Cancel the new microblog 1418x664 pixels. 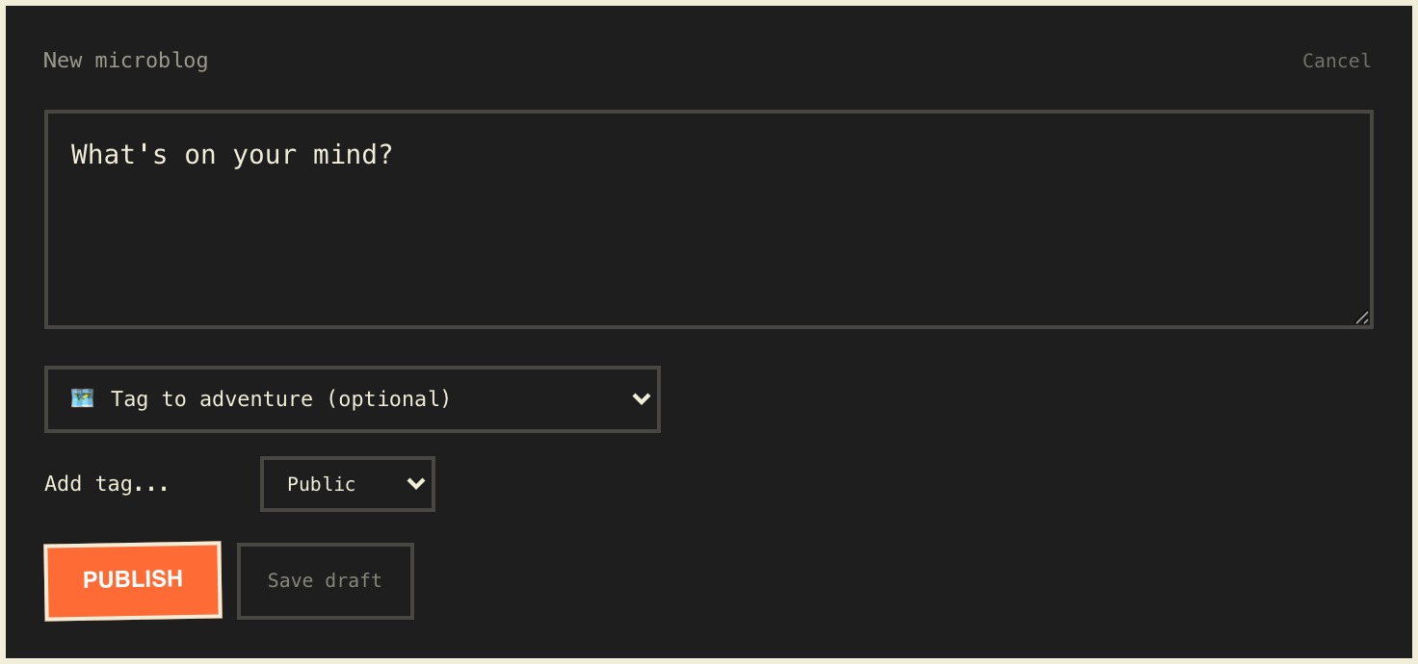click(1336, 61)
